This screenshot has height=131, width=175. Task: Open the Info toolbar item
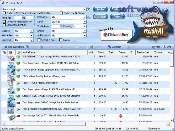pyautogui.click(x=167, y=47)
